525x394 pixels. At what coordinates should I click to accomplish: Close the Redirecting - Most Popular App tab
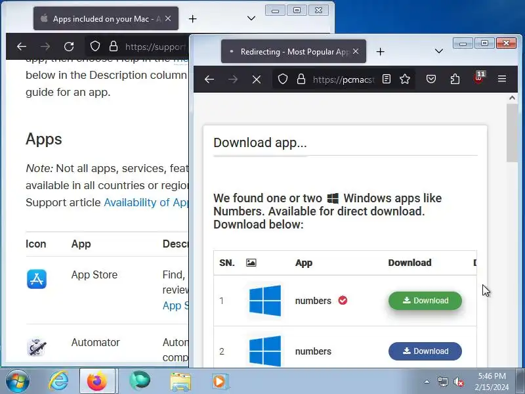[x=356, y=51]
